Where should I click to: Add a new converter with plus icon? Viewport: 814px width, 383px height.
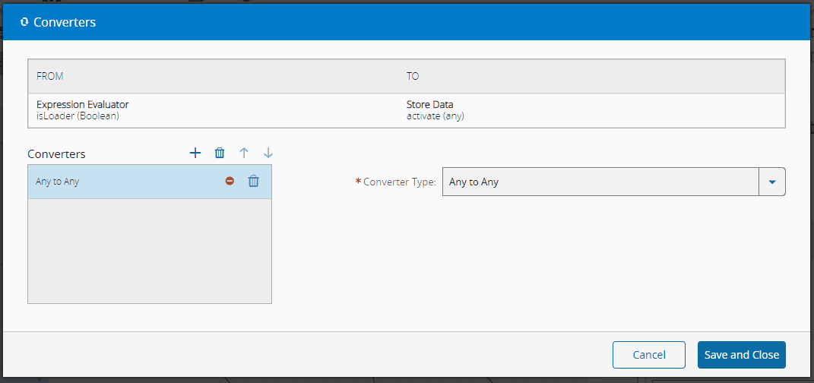pyautogui.click(x=195, y=153)
